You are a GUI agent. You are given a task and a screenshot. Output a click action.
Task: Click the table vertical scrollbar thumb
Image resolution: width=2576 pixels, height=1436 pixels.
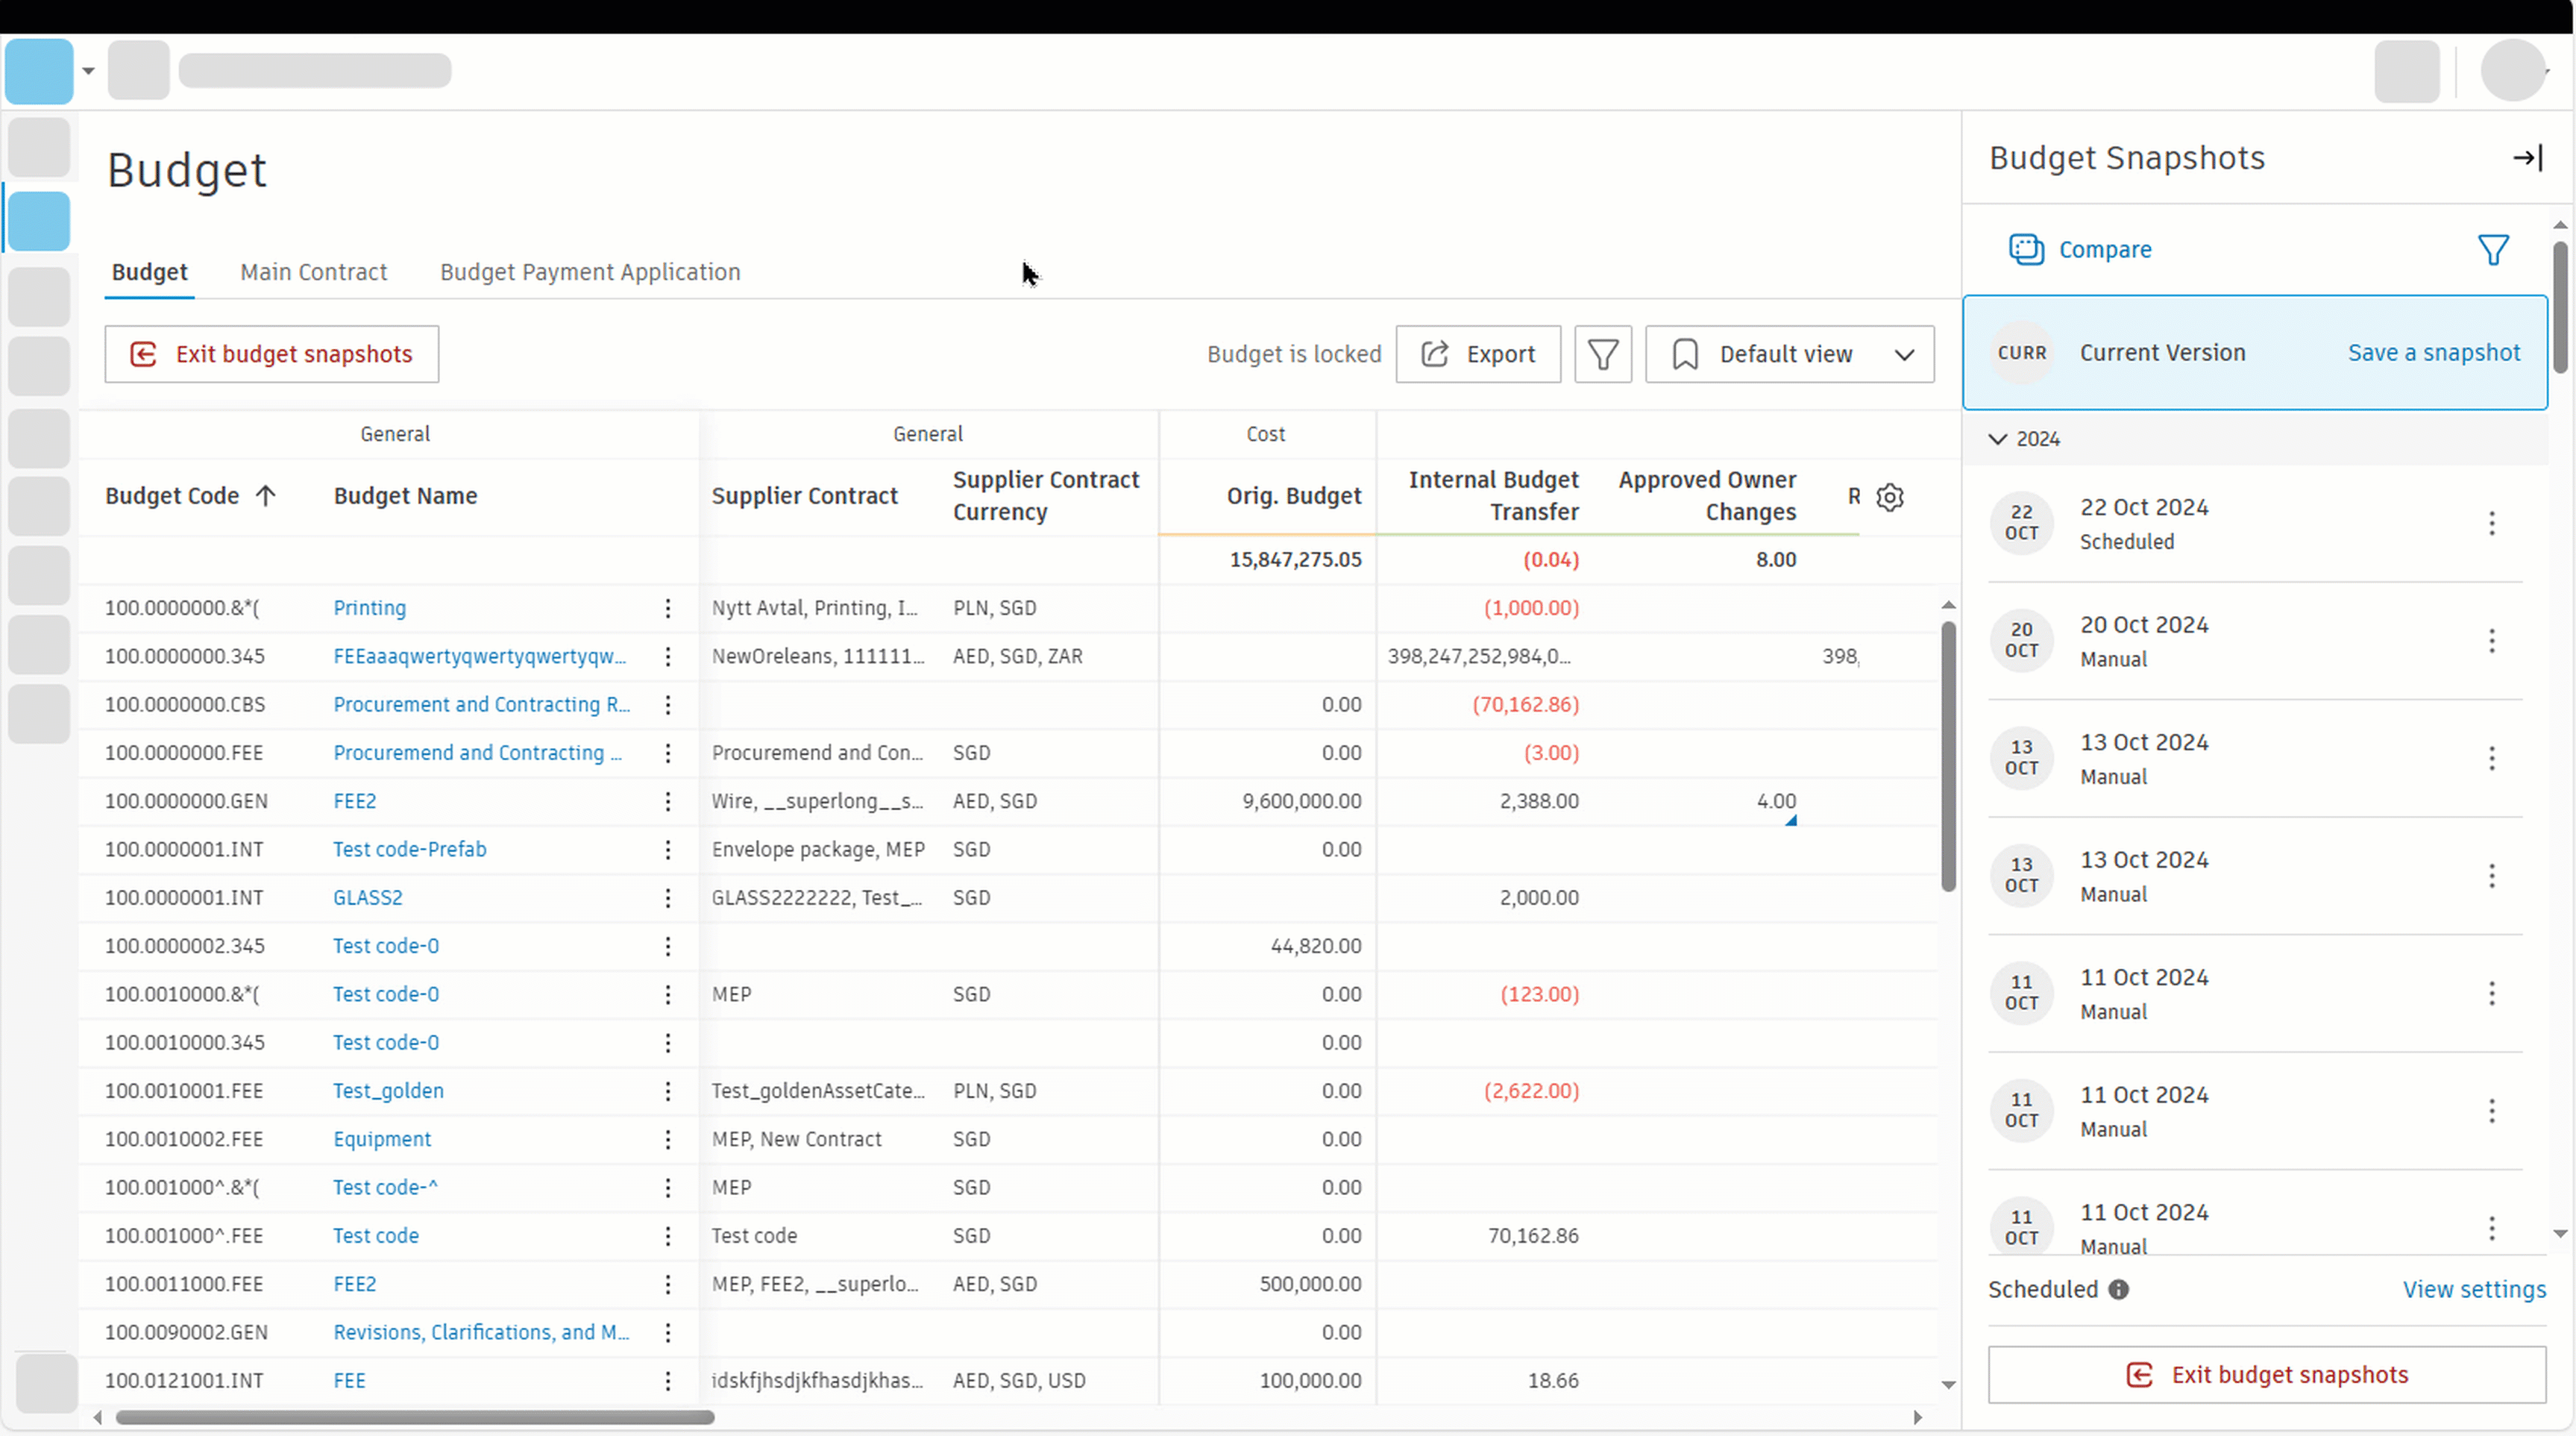click(x=1948, y=757)
